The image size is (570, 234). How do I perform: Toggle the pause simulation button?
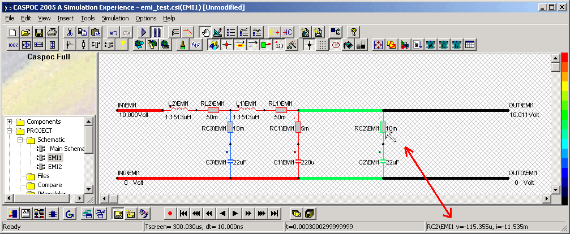pyautogui.click(x=157, y=32)
